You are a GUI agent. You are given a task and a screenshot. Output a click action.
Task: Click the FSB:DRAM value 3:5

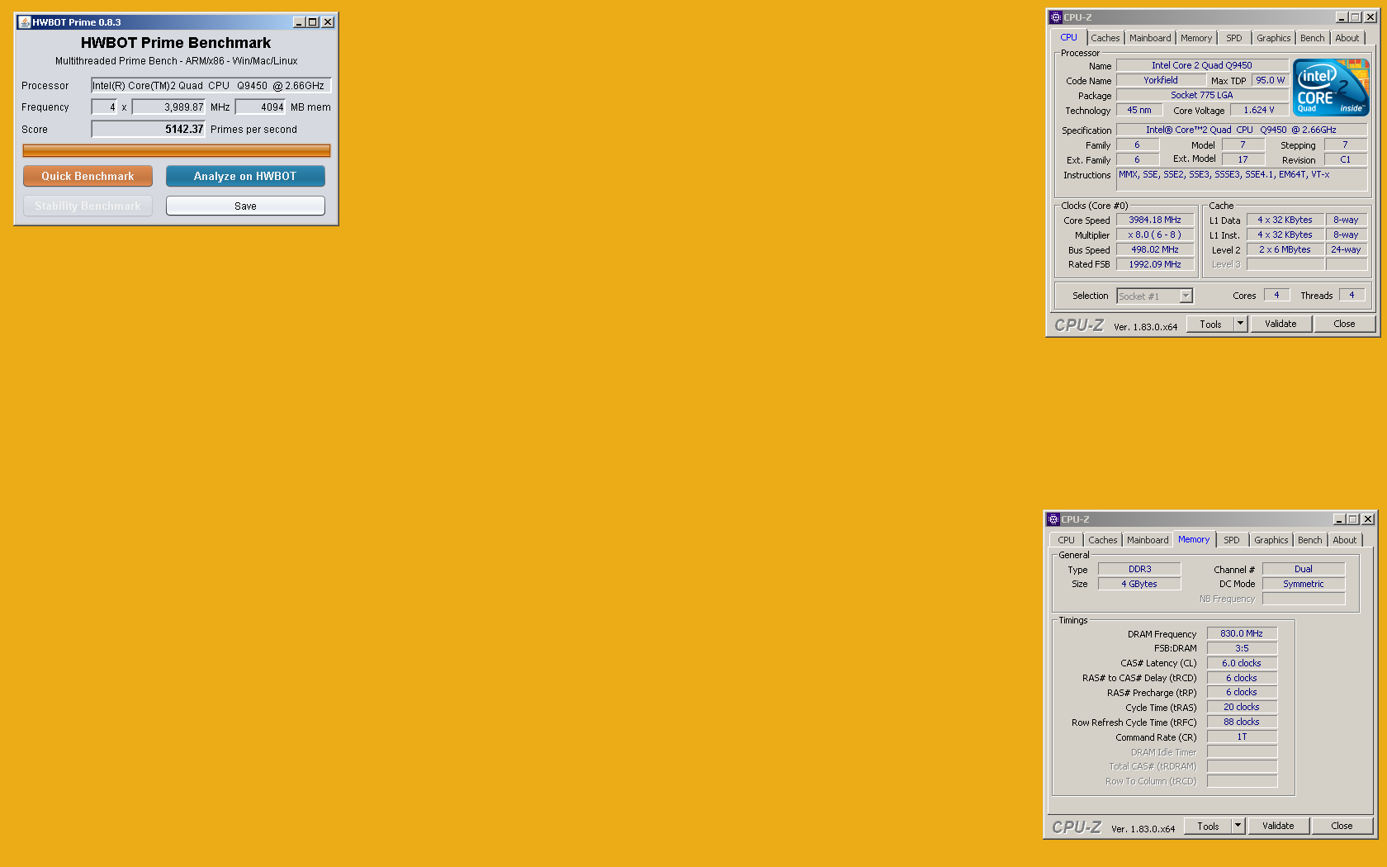point(1242,648)
